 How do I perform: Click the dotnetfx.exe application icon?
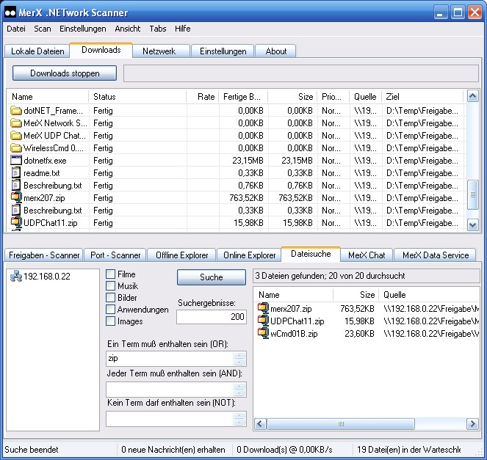(x=16, y=161)
